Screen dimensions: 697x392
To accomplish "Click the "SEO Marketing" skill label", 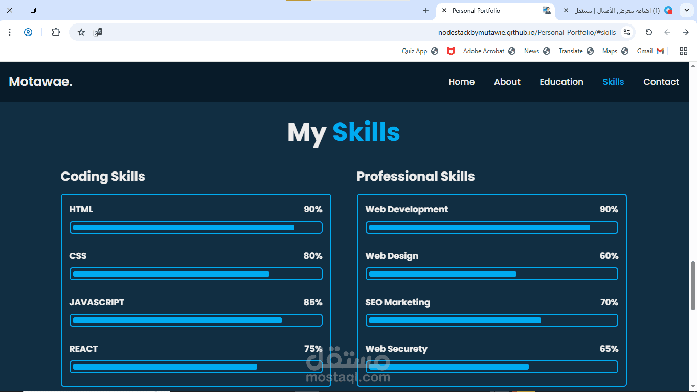I will (398, 302).
